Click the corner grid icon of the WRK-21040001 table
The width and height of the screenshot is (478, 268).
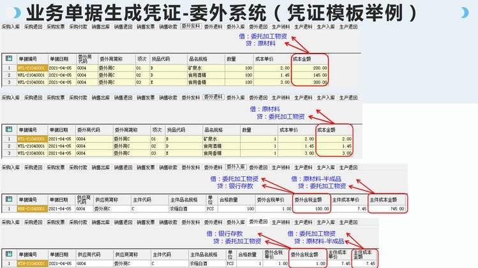point(9,200)
